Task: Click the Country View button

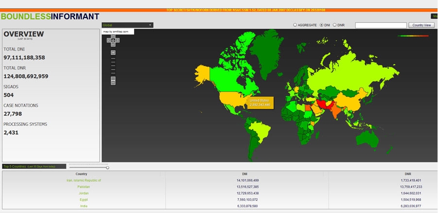Action: [x=421, y=25]
